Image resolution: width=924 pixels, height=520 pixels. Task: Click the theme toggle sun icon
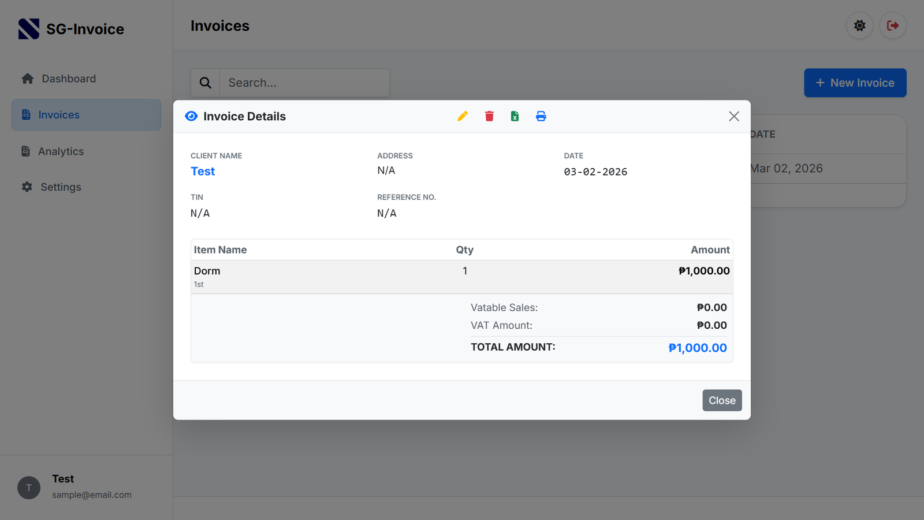(859, 25)
